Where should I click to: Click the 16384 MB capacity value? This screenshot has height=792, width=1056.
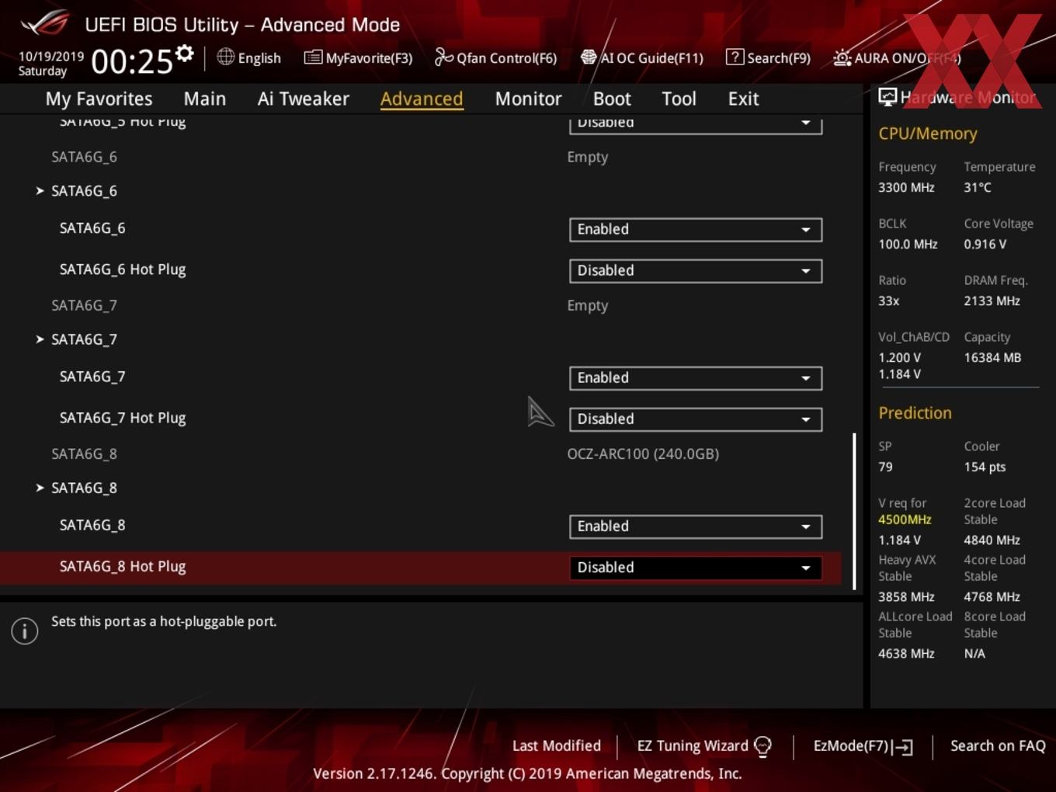coord(992,358)
